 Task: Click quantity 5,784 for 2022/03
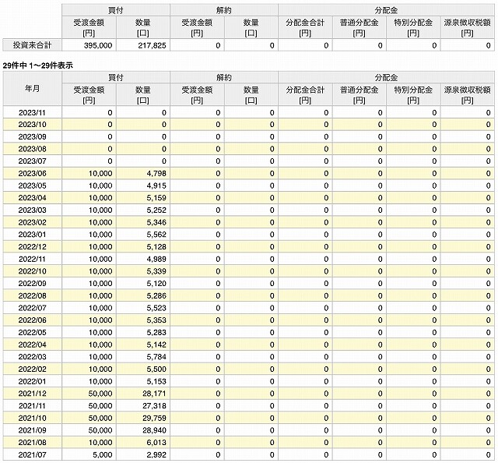(156, 357)
